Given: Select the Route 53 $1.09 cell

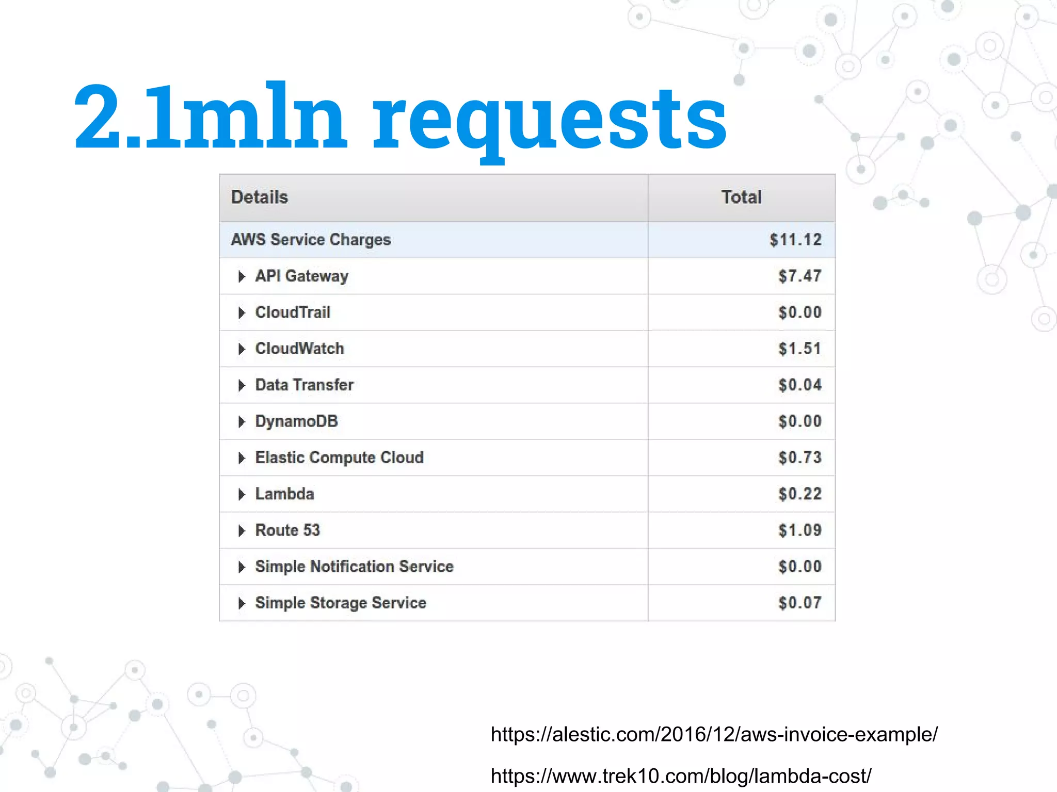Looking at the screenshot, I should pyautogui.click(x=799, y=531).
